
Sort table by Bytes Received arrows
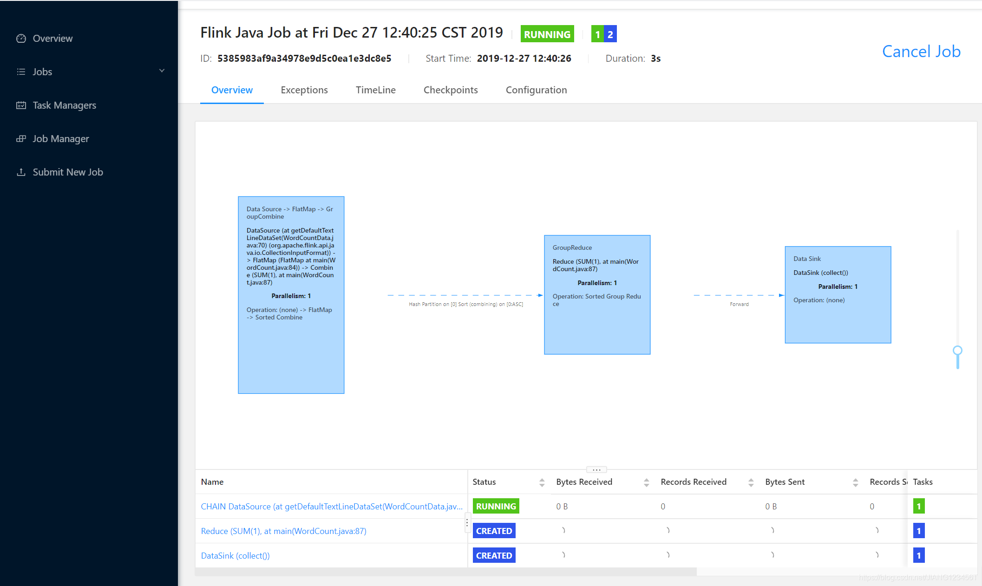(646, 482)
